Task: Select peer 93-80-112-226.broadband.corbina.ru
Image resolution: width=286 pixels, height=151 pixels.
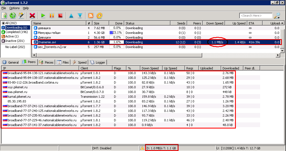Action: [131, 82]
